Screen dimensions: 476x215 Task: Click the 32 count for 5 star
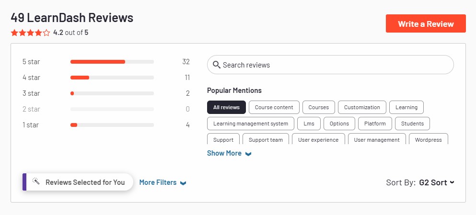pos(186,62)
